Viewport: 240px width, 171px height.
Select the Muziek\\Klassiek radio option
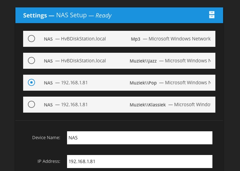point(31,104)
